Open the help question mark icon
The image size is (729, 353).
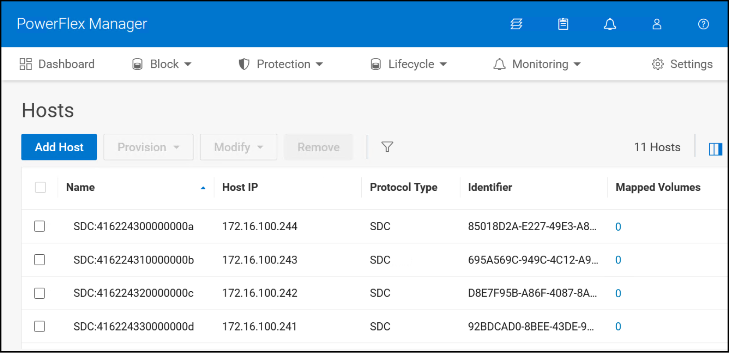tap(704, 24)
